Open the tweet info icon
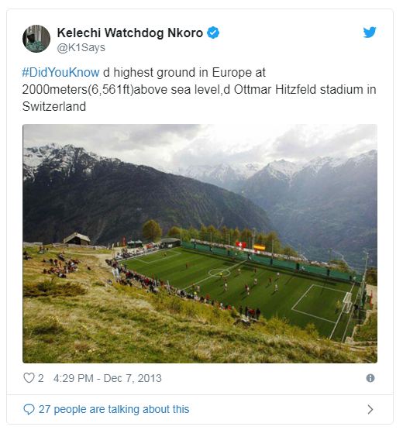Viewport: 403px width, 430px height. [370, 378]
